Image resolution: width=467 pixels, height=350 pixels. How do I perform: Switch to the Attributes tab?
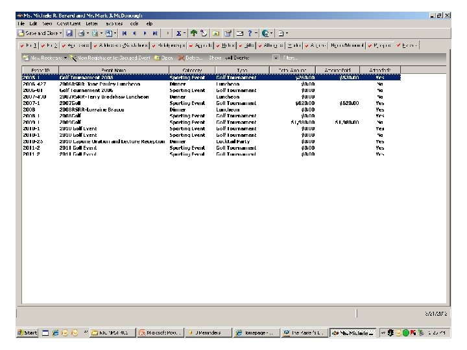(x=270, y=45)
